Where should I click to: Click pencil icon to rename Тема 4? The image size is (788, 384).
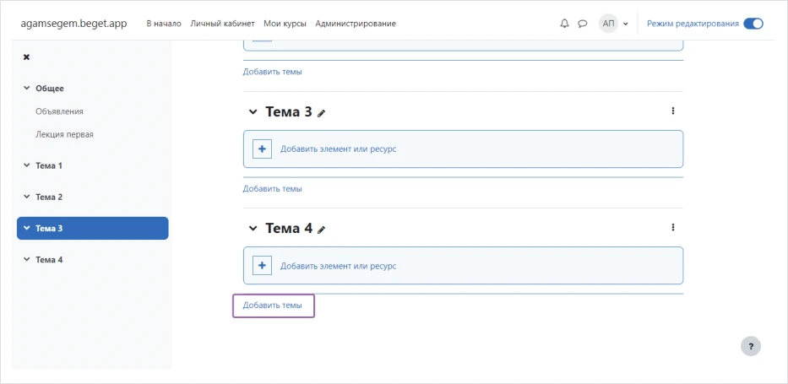[321, 230]
